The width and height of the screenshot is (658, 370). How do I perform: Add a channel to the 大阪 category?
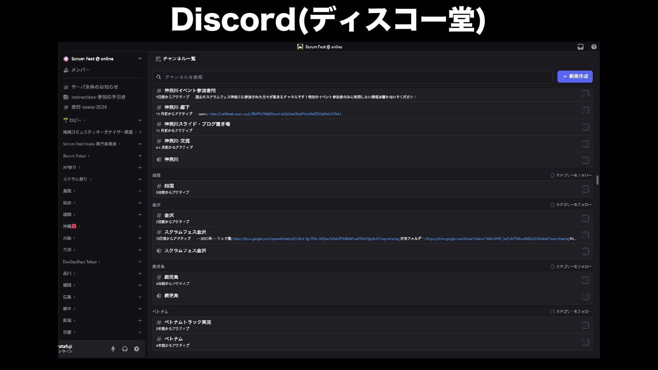click(x=140, y=238)
